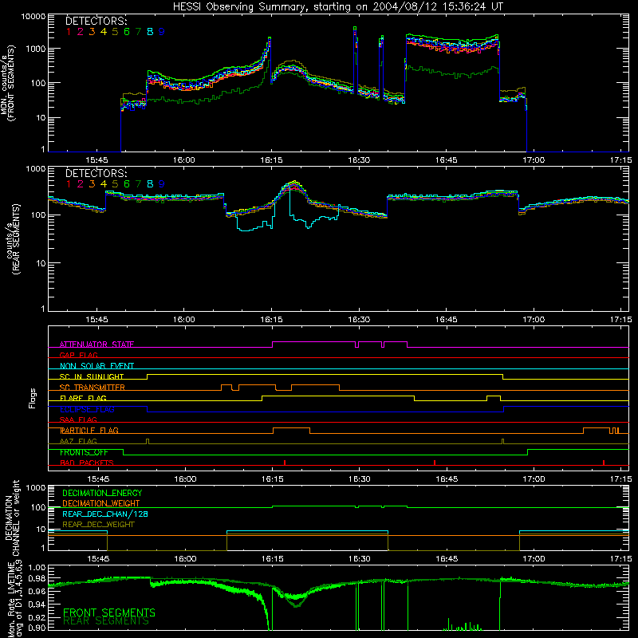
Task: Click the REAR_DEC_CHAN/128 legend label
Action: (x=105, y=514)
